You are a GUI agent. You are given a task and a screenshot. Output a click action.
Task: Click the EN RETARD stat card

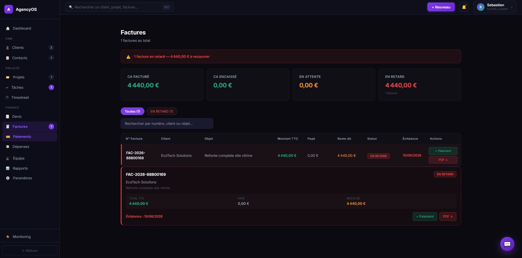point(420,85)
